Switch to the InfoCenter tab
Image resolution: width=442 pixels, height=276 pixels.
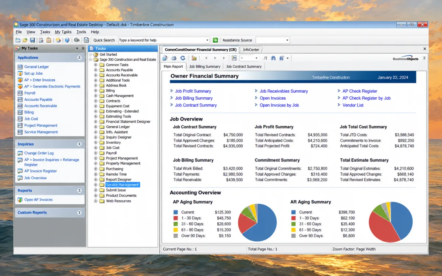pos(251,50)
